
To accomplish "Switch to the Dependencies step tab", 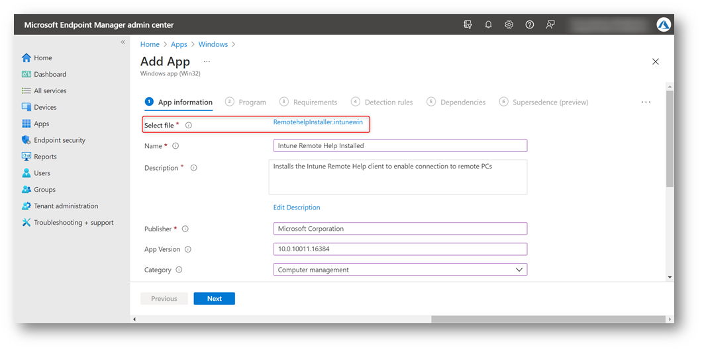I will coord(456,102).
